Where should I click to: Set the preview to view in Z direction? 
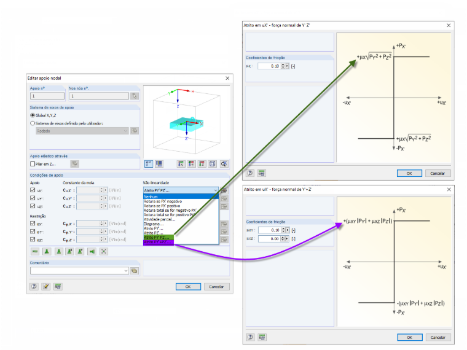point(202,164)
